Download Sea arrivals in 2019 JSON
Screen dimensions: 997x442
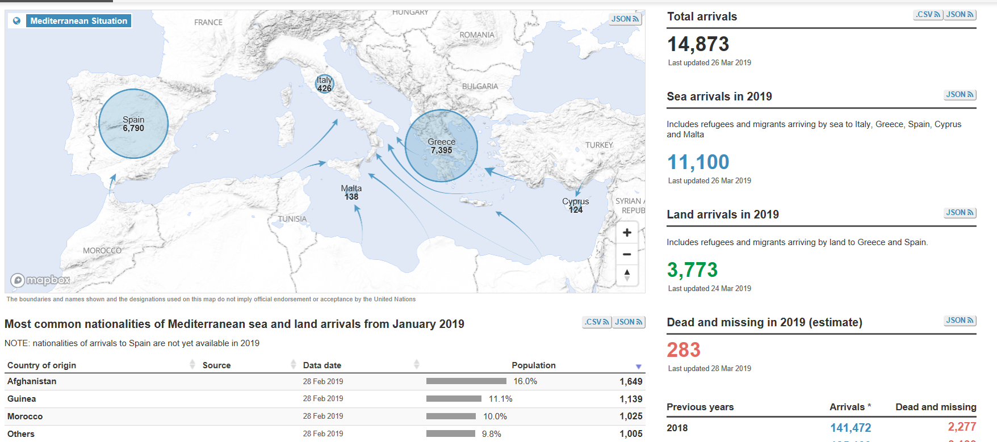point(960,95)
